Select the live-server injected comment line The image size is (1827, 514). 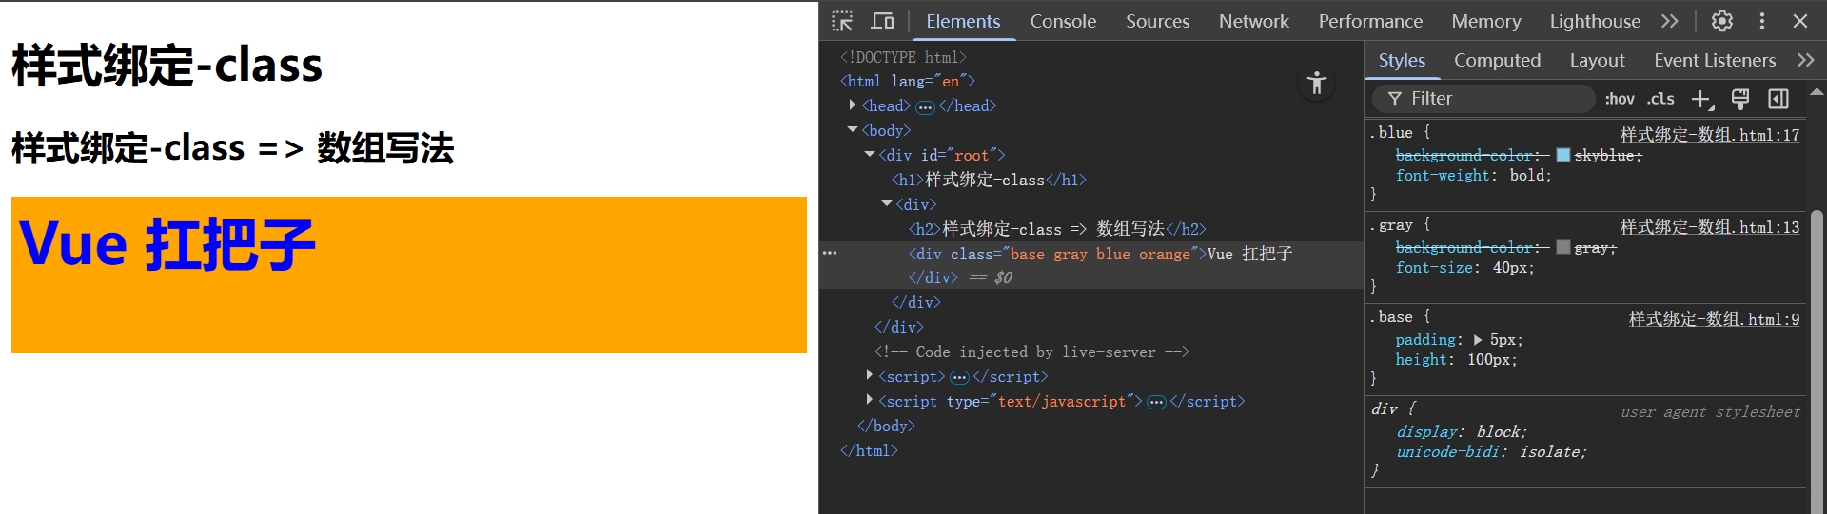tap(1031, 352)
